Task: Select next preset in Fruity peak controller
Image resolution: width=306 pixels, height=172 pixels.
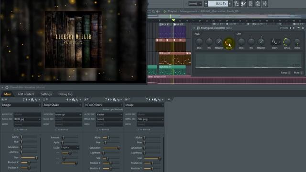Action: point(294,28)
